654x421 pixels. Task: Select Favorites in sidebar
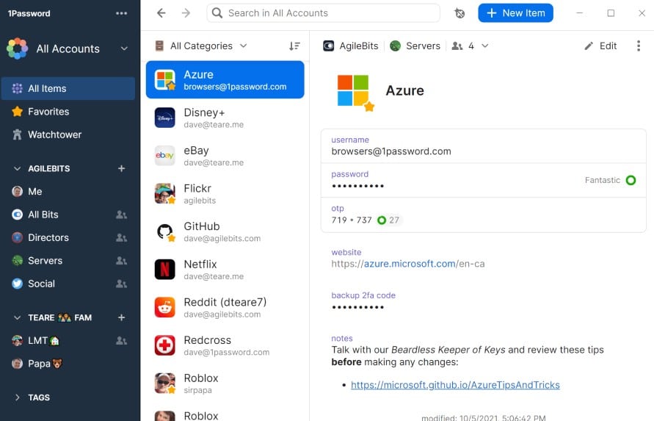pyautogui.click(x=68, y=112)
